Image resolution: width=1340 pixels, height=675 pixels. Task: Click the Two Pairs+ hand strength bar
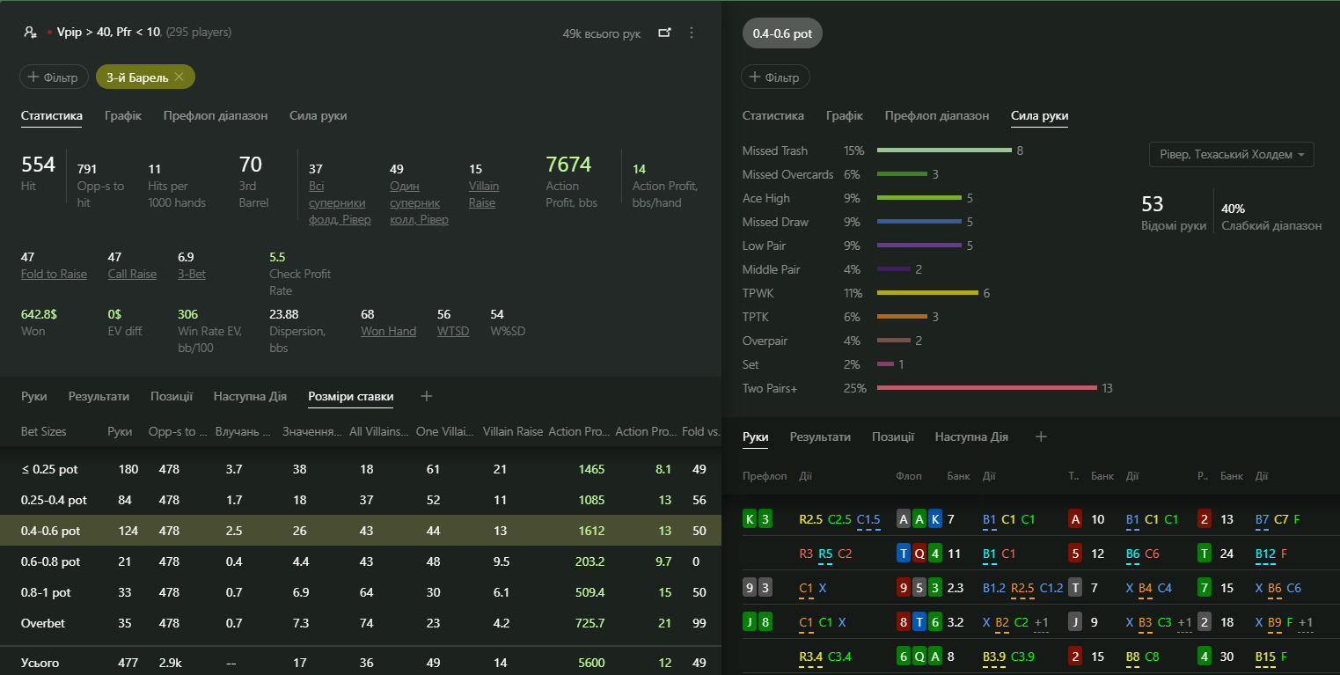tap(986, 388)
